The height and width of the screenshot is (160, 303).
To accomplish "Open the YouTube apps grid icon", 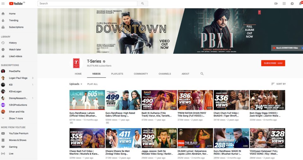I will coord(284,3).
